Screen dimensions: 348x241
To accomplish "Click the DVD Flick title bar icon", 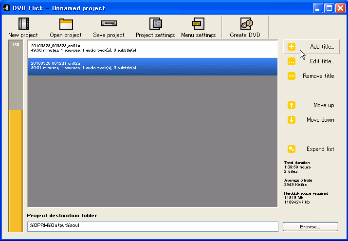I will coord(7,8).
